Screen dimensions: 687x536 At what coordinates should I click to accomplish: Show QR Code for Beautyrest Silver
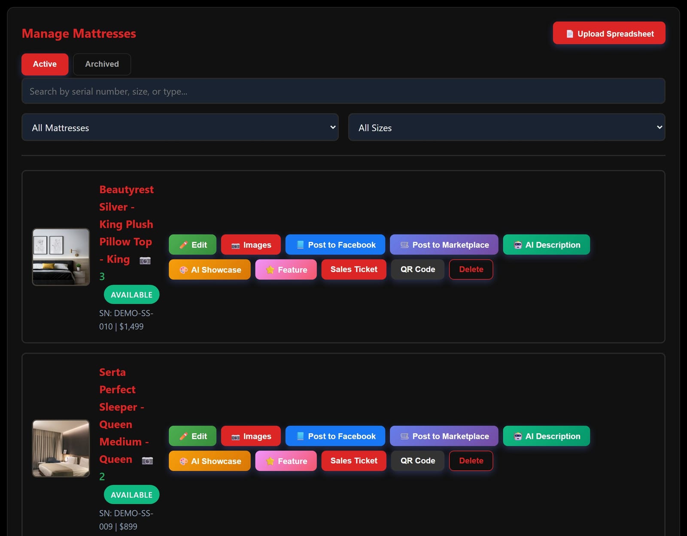(x=417, y=270)
